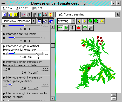Click the AA font size icon
122x102 pixels.
pyautogui.click(x=45, y=15)
